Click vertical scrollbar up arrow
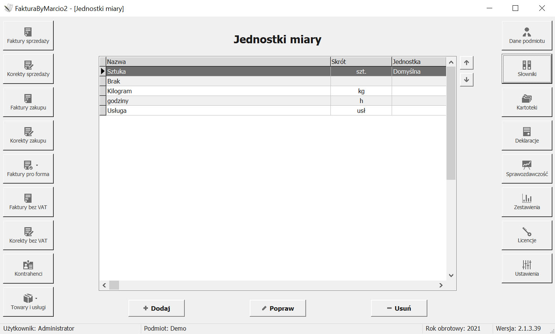 click(x=451, y=62)
